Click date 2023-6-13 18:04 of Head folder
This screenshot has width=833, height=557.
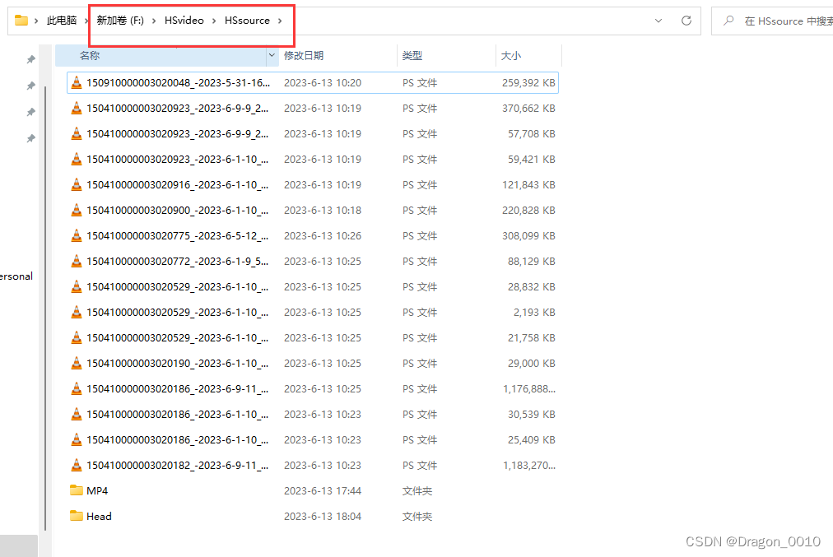click(323, 516)
